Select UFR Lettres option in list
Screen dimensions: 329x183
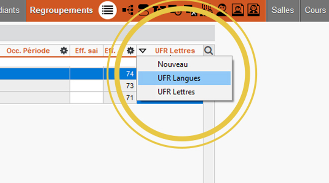[x=176, y=92]
